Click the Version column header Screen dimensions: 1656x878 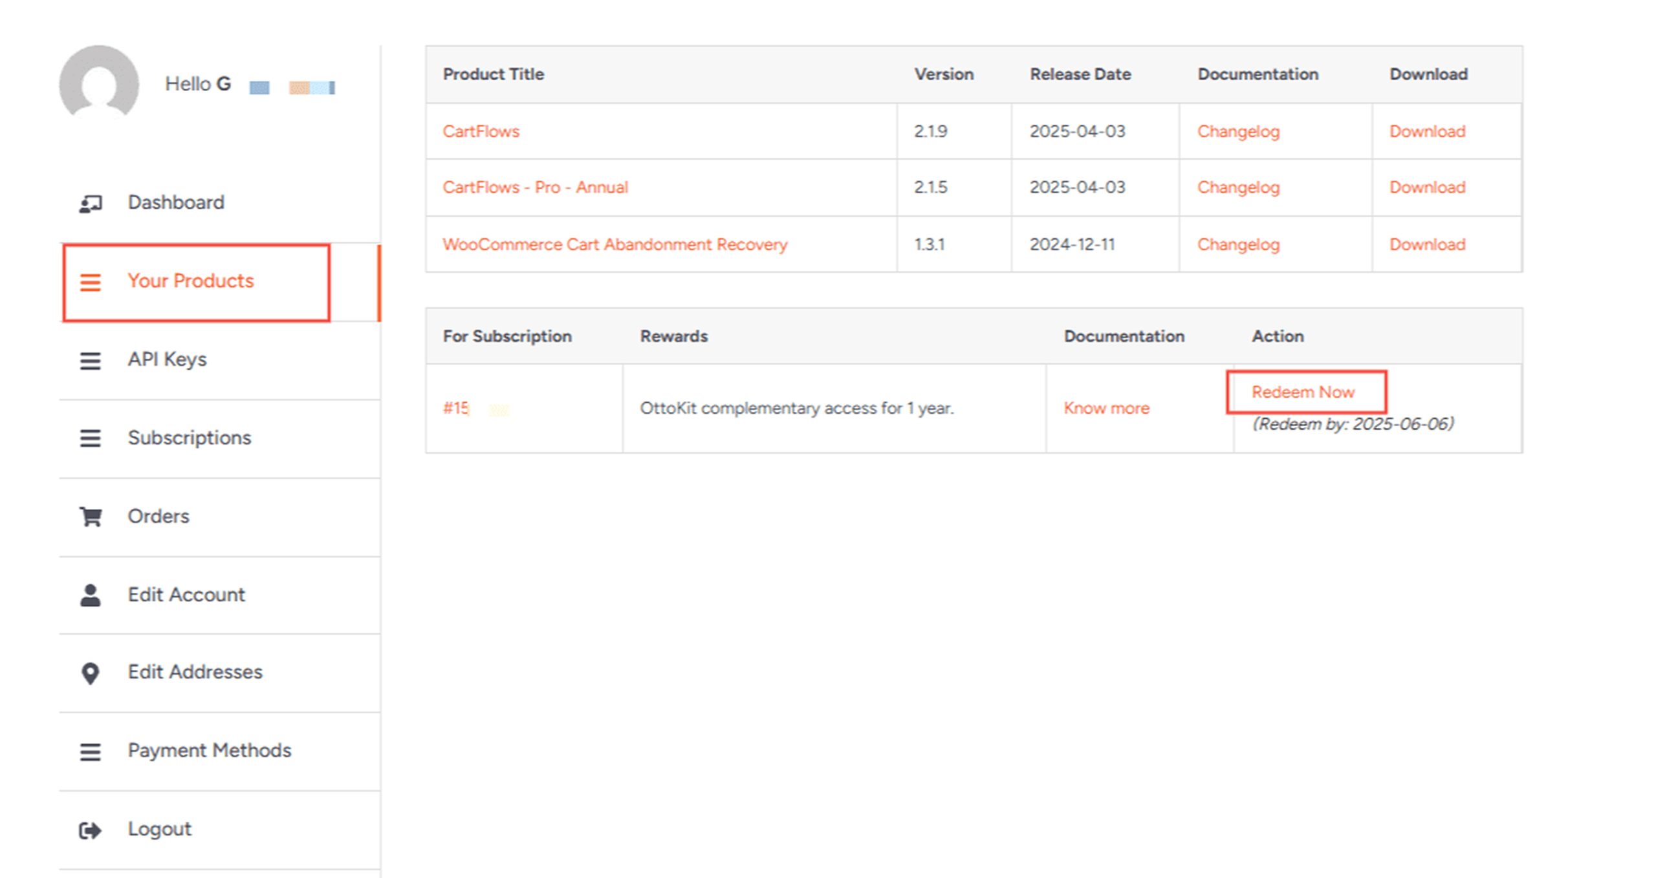[943, 74]
